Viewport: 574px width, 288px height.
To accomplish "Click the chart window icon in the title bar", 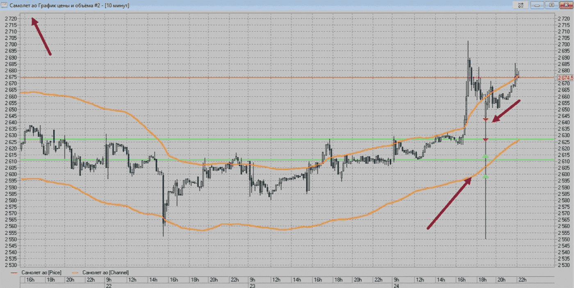I will click(4, 5).
